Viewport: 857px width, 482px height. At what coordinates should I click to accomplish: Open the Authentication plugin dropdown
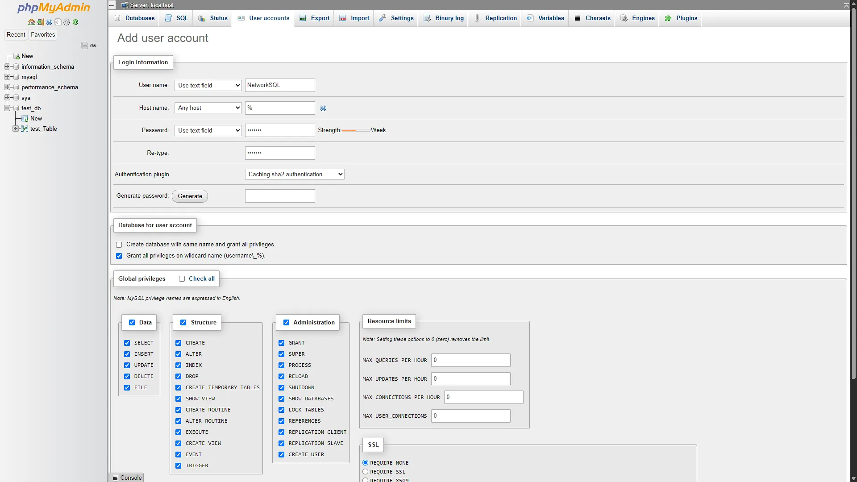(x=295, y=175)
